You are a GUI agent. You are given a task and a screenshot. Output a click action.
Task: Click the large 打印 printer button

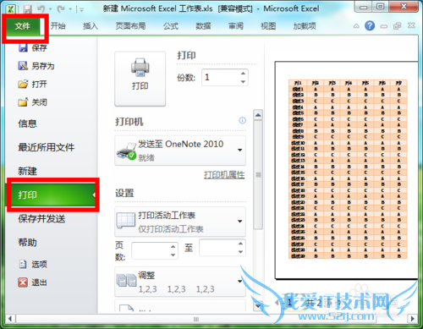pos(140,79)
